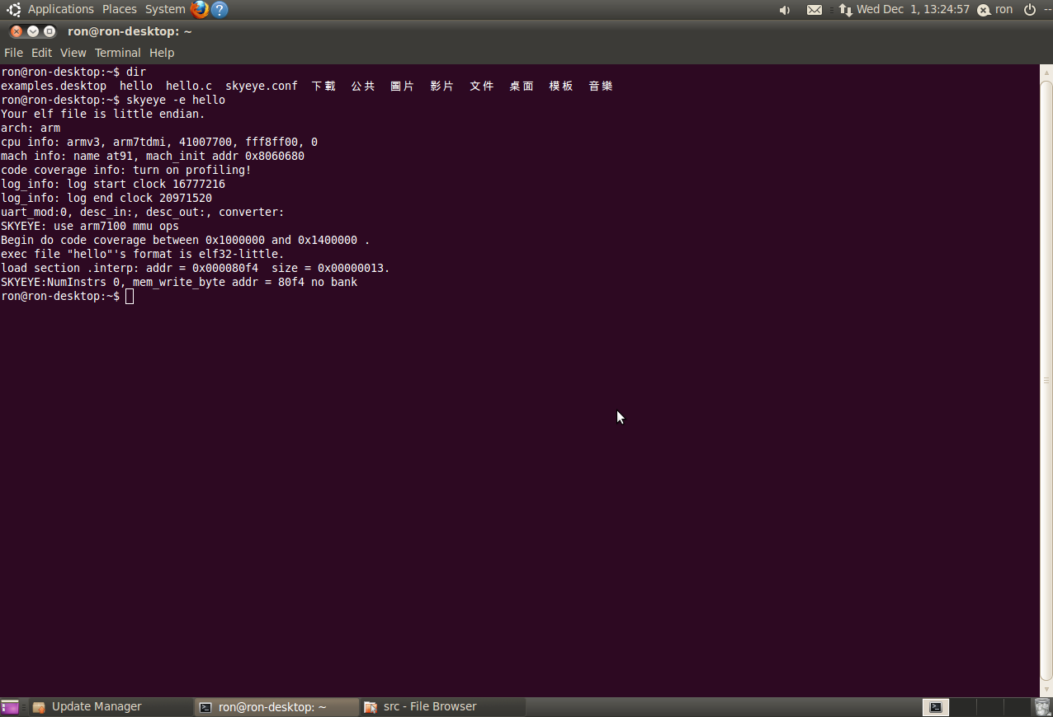Click the terminal scrollbar up arrow
The height and width of the screenshot is (717, 1053).
click(x=1046, y=72)
